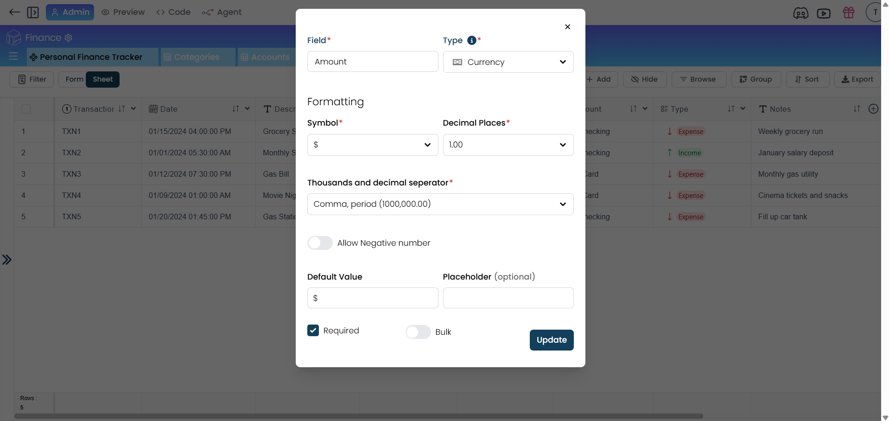Expand the Symbol dropdown

pyautogui.click(x=372, y=145)
